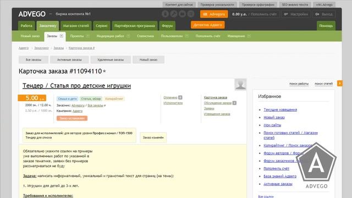352x198 pixels.
Task: Click the orange Детектив Адвего button
Action: click(208, 25)
